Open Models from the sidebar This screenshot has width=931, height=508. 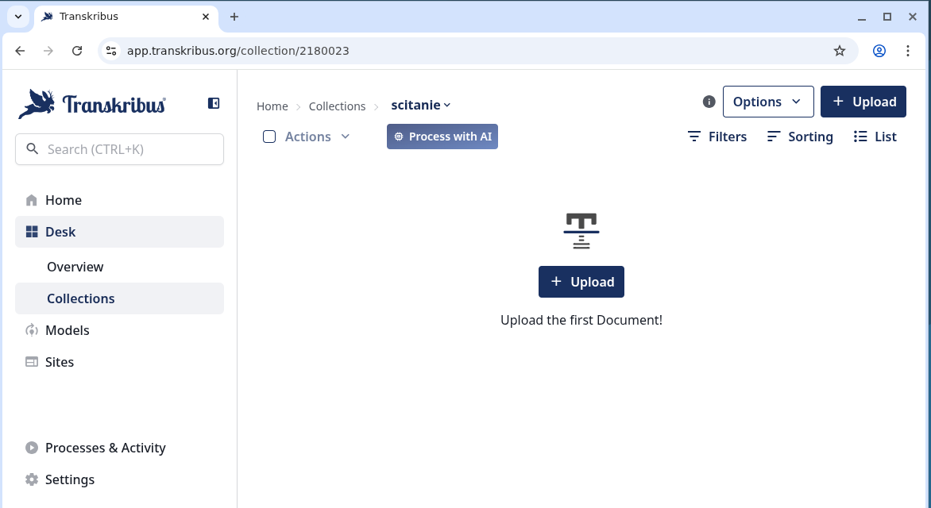pos(67,330)
